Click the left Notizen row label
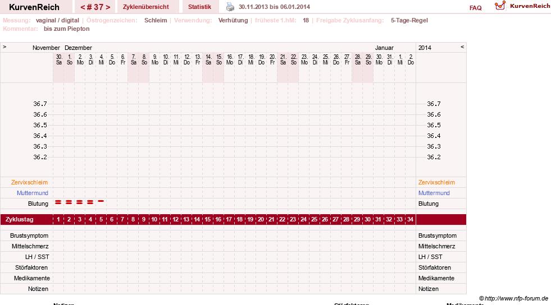This screenshot has width=551, height=305. click(x=38, y=289)
